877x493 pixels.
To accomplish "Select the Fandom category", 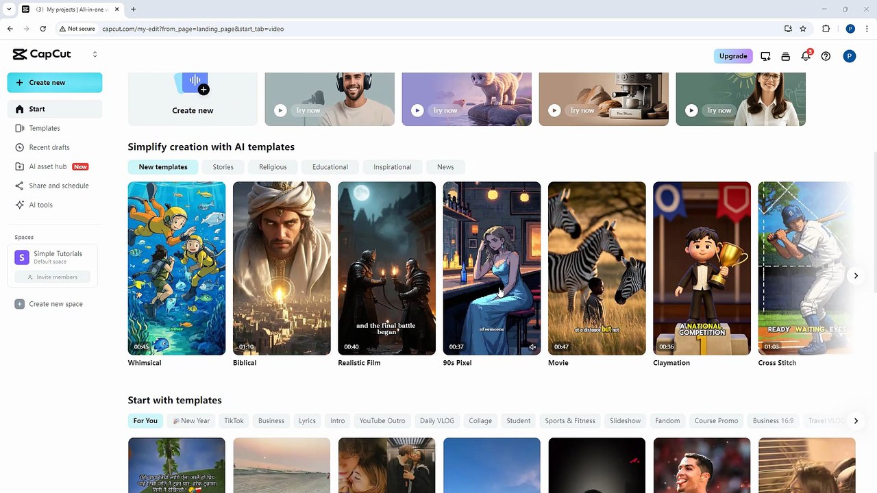I will [x=667, y=421].
